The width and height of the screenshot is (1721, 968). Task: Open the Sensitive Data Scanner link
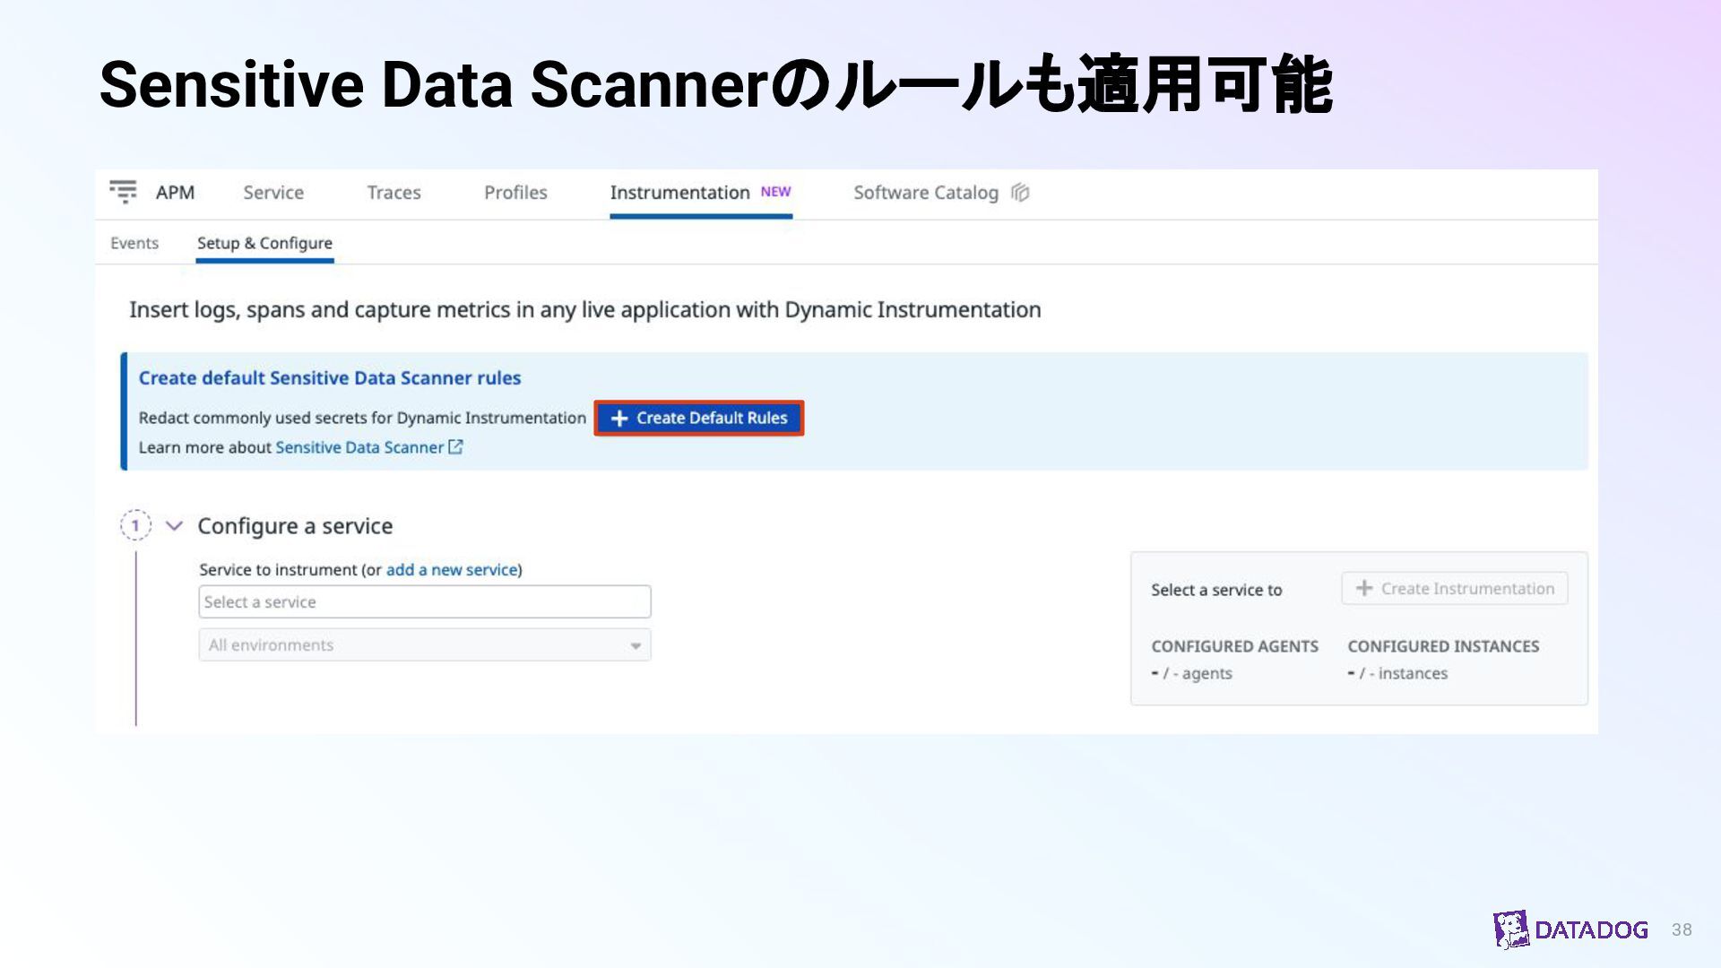click(x=359, y=447)
